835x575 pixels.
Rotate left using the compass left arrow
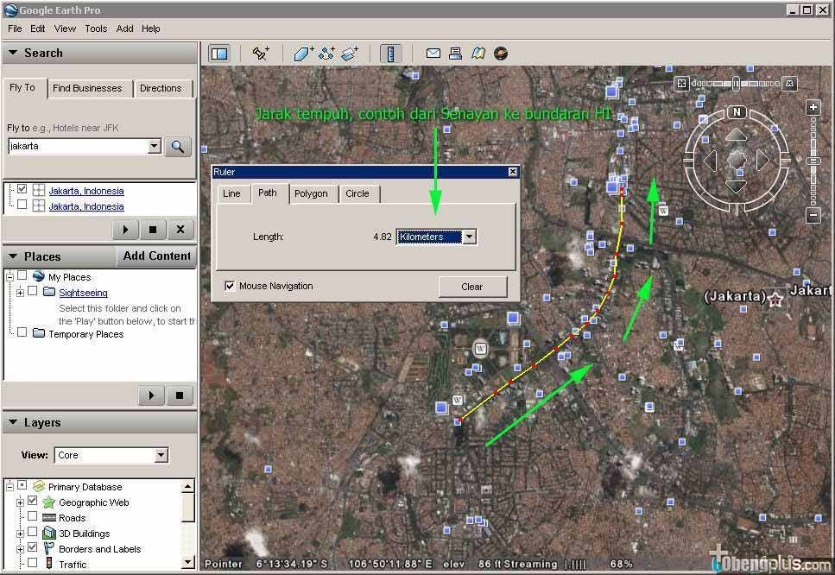click(711, 161)
